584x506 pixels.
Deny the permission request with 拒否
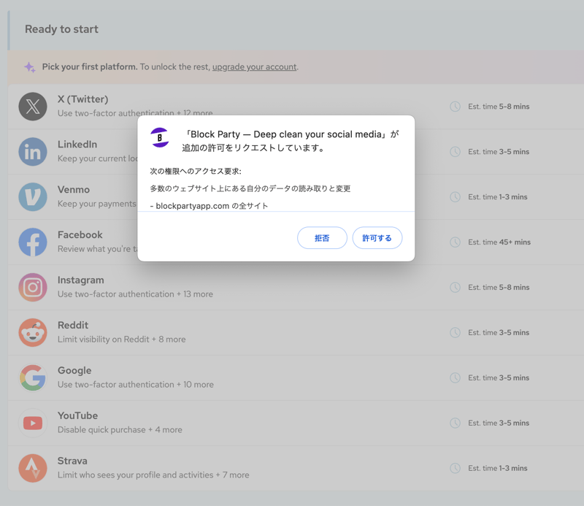click(x=322, y=238)
